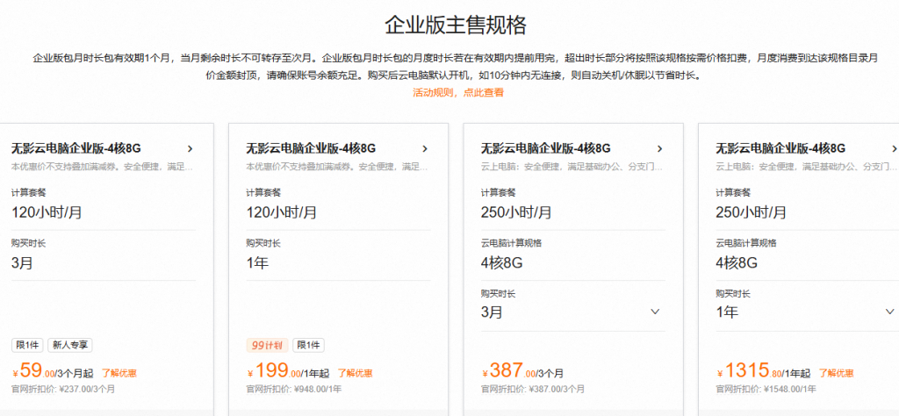This screenshot has width=899, height=416.
Task: Click 了解优惠 next to the ¥199.00 price
Action: point(355,374)
